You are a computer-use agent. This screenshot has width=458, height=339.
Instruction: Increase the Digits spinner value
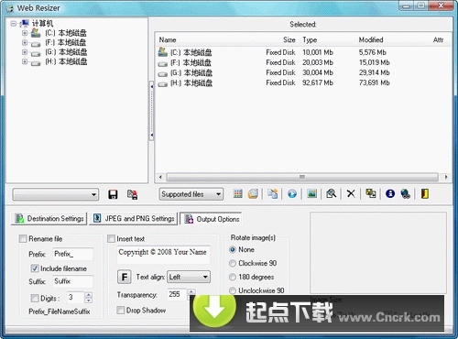(x=88, y=295)
